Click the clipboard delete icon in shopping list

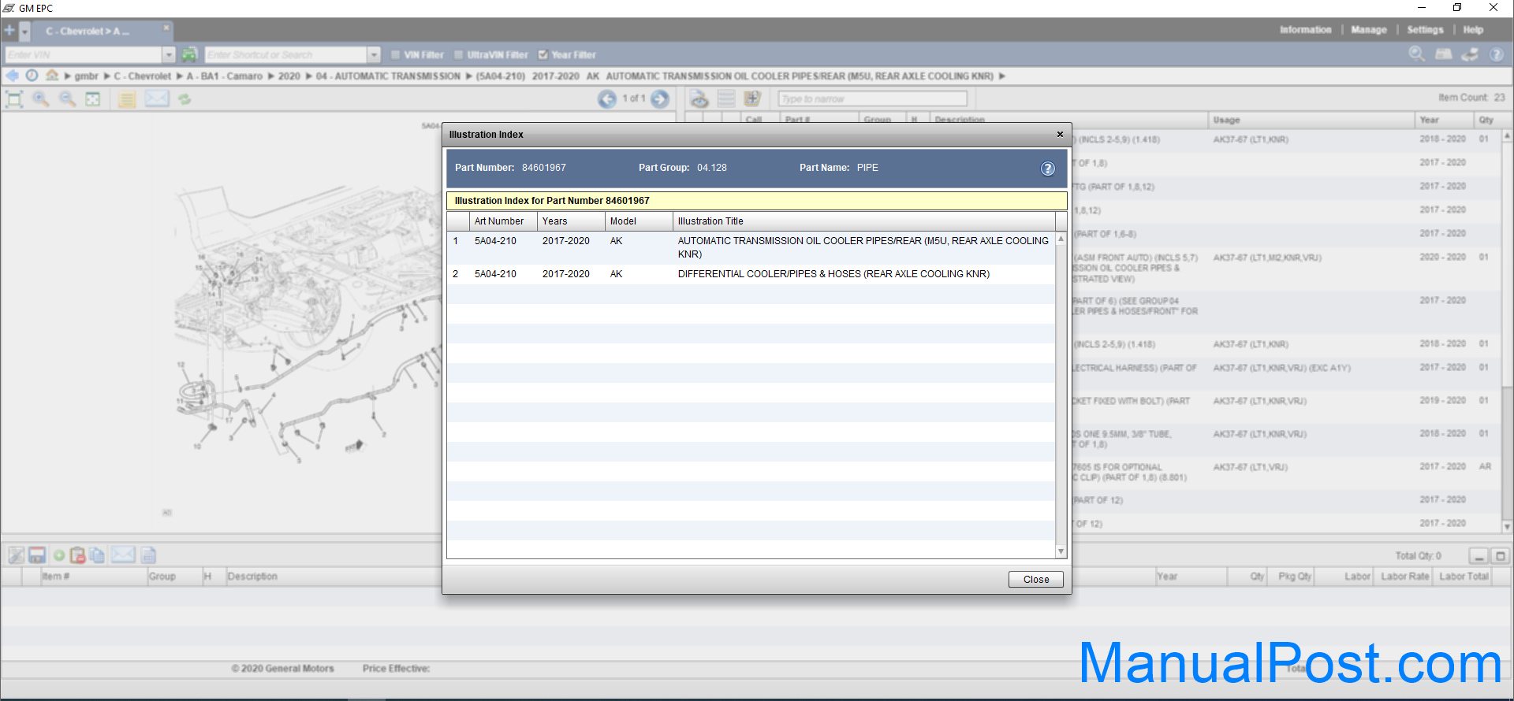coord(77,555)
